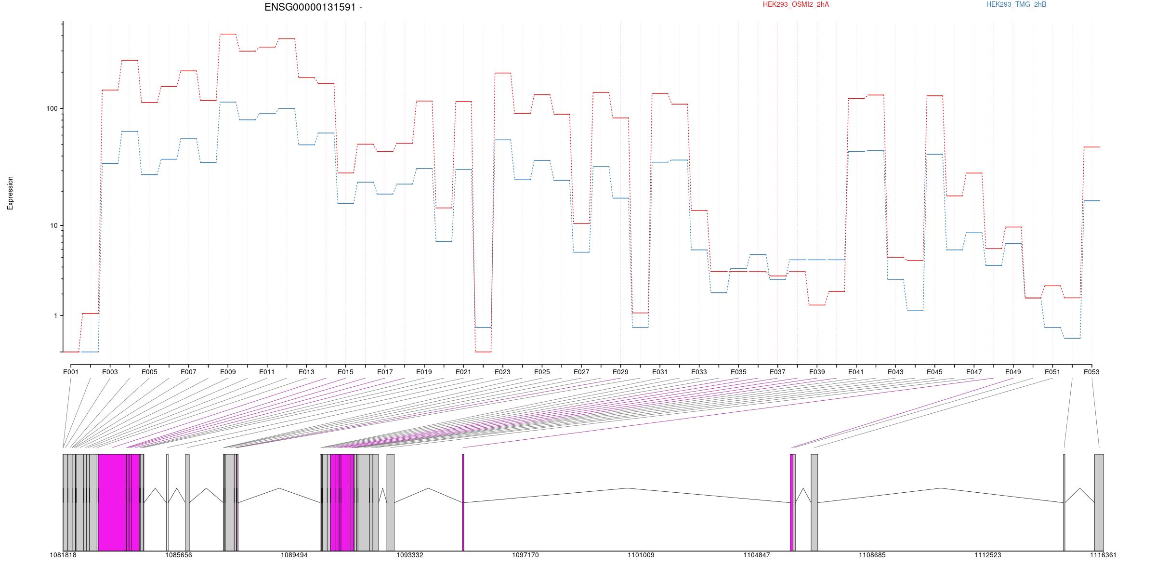Image resolution: width=1156 pixels, height=578 pixels.
Task: Click exon label E037
Action: pos(777,372)
